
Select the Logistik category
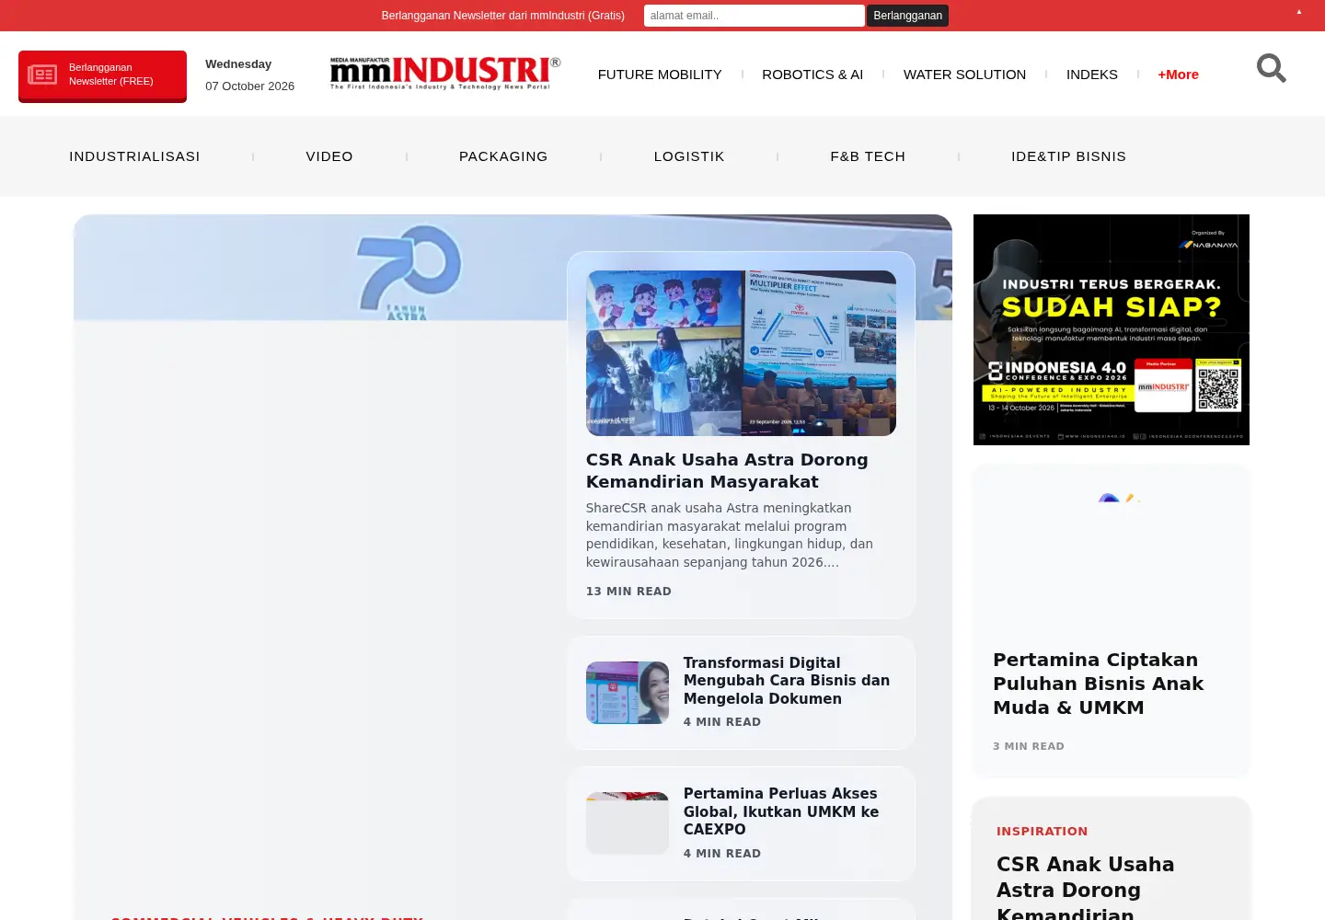[x=689, y=156]
